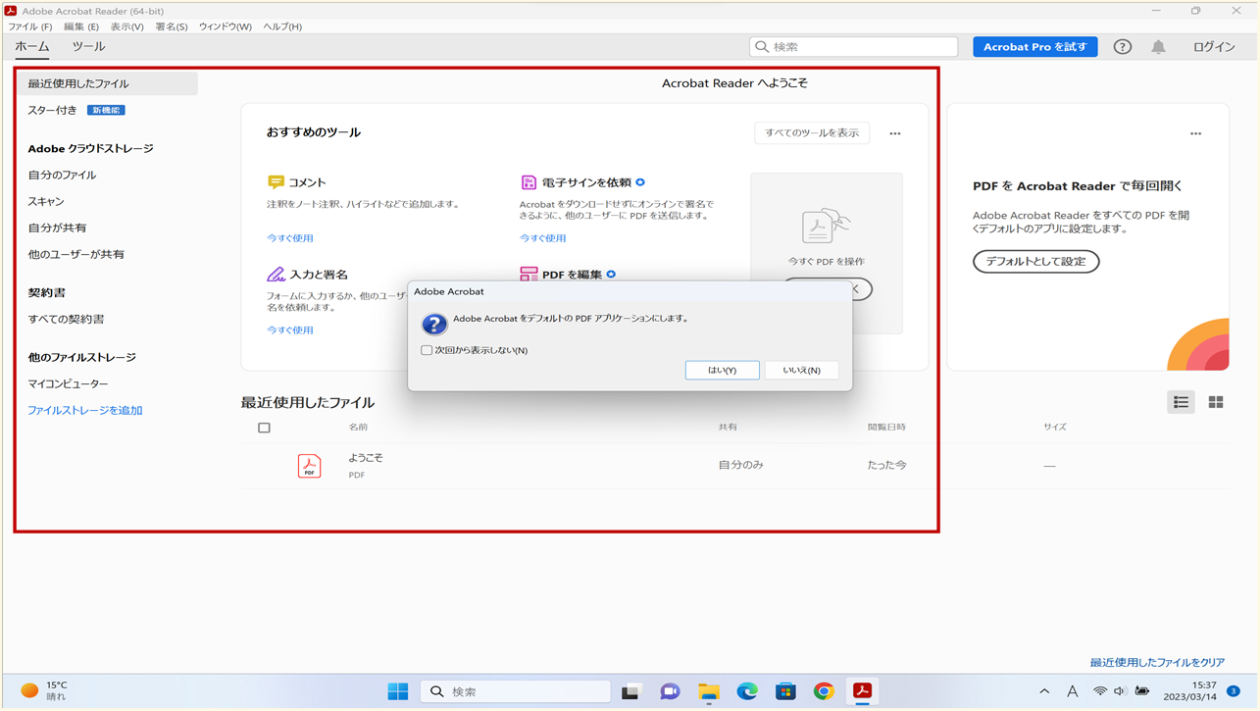Open the more options menu in default PDF card
This screenshot has width=1260, height=711.
click(1195, 133)
